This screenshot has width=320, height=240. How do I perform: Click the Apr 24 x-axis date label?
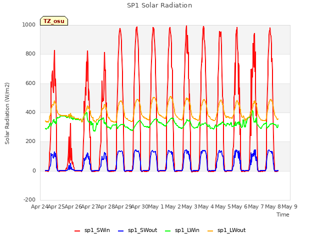(39, 206)
